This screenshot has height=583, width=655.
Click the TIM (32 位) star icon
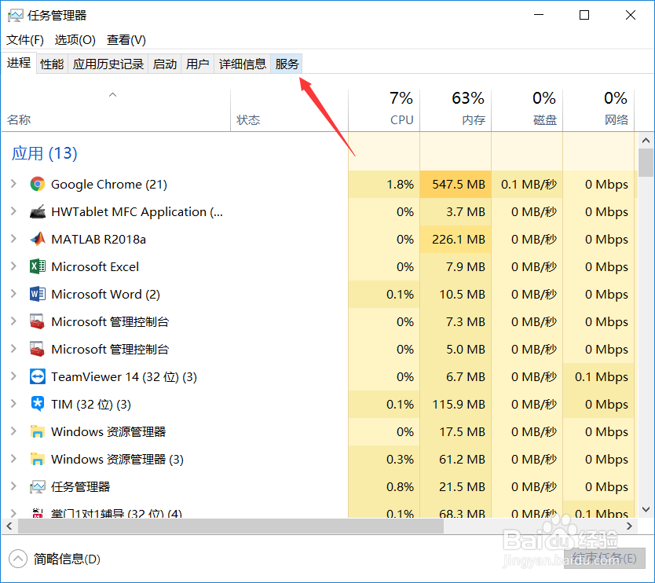(38, 404)
